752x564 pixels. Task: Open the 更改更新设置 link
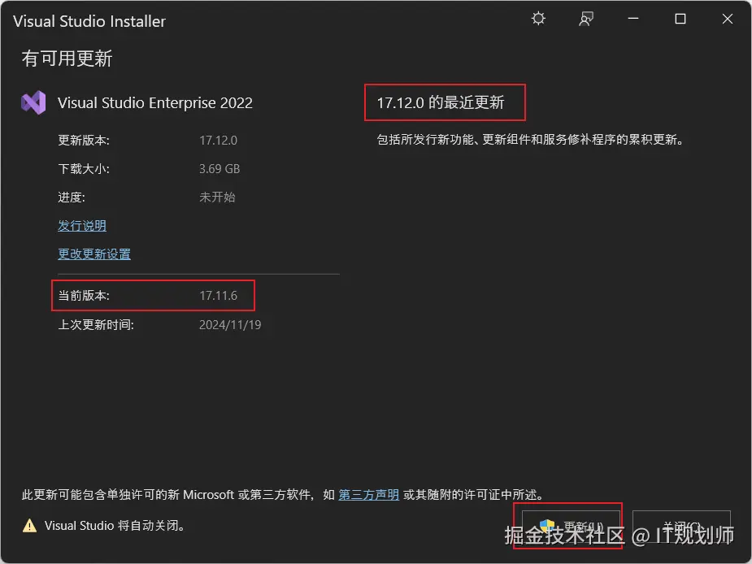click(94, 254)
